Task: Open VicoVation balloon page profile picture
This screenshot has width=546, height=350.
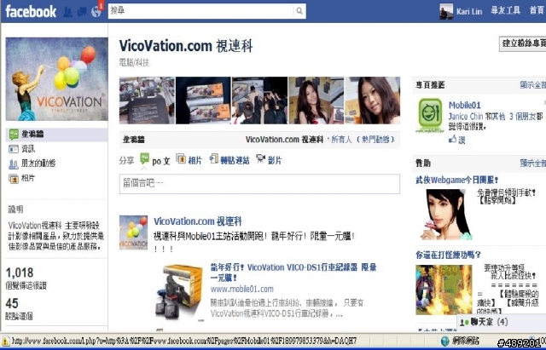Action: [57, 79]
